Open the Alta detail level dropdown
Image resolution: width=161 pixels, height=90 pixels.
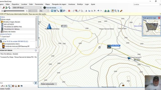coord(44,11)
